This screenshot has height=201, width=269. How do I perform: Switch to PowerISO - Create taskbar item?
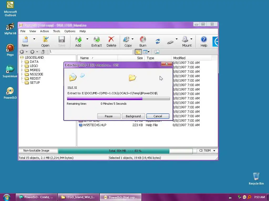(x=37, y=197)
